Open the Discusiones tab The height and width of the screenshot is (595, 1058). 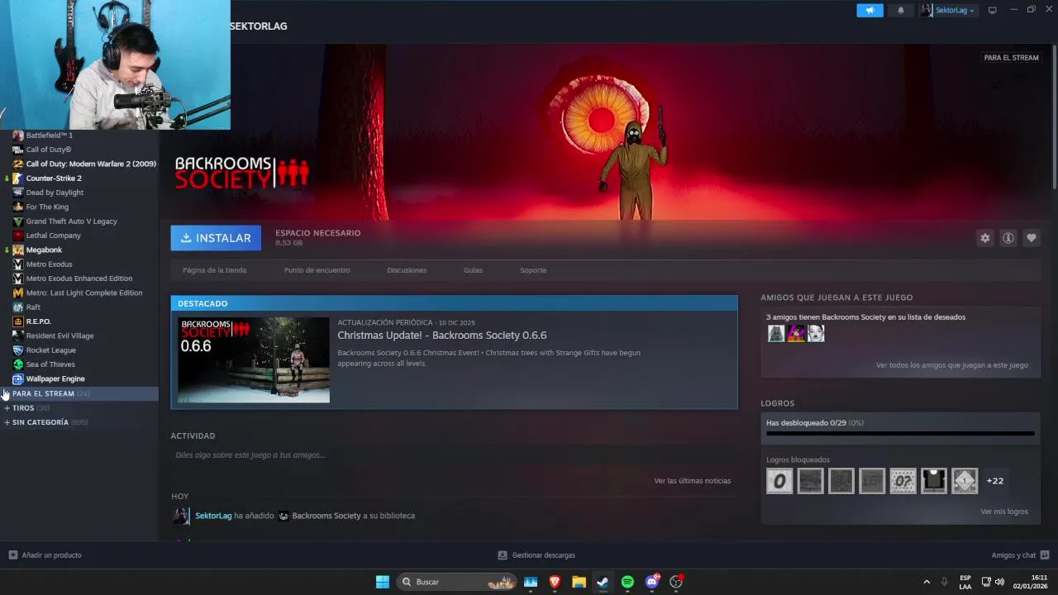tap(407, 270)
